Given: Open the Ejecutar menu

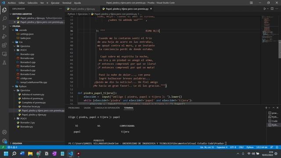Looking at the screenshot, I should 55,3.
